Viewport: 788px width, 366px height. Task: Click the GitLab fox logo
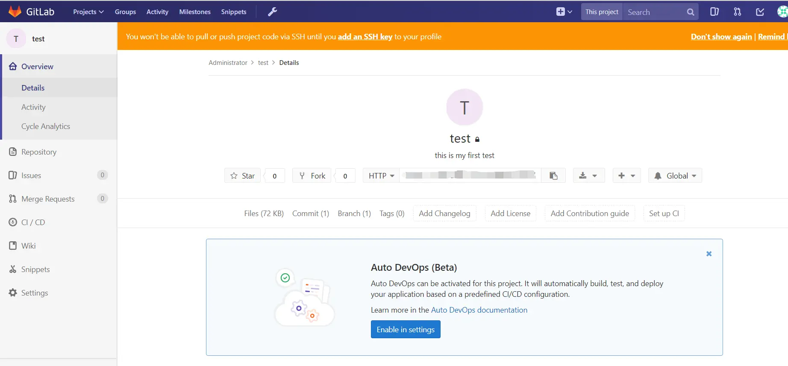point(15,12)
